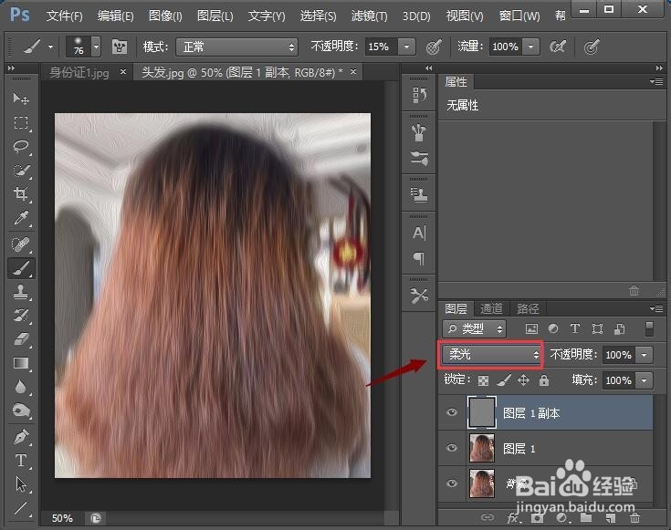Viewport: 671px width, 530px height.
Task: Open the 图像(I) menu
Action: point(165,16)
